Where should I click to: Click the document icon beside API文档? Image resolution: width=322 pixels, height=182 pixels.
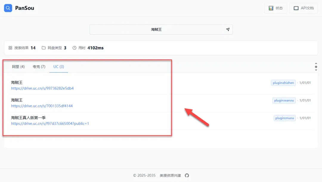click(x=296, y=8)
